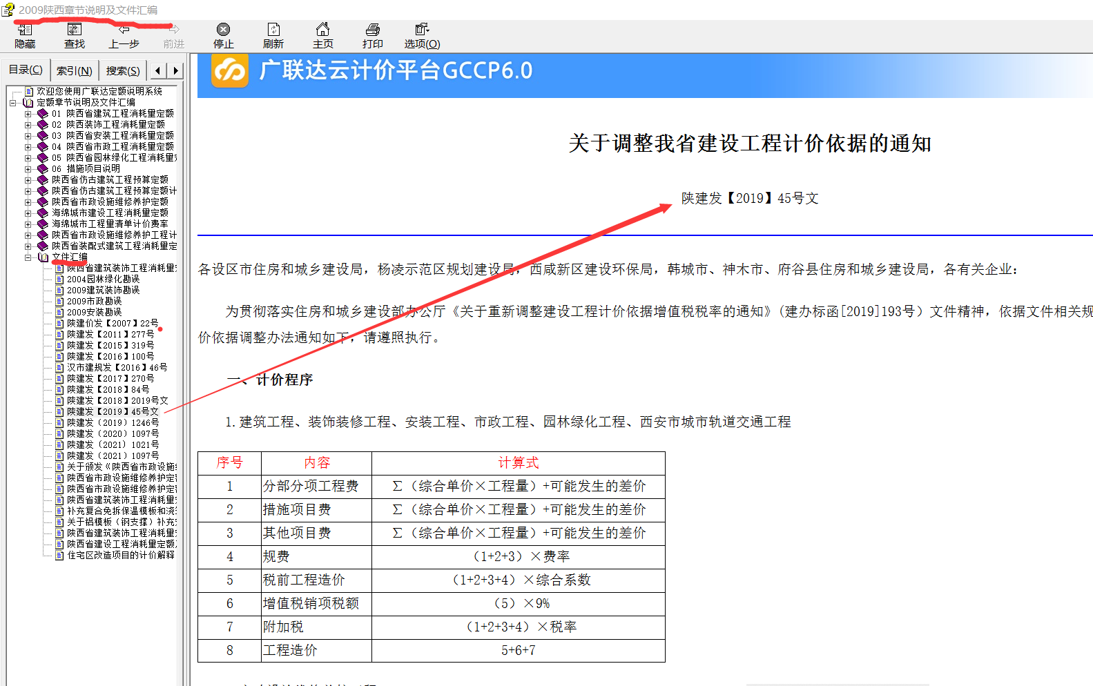
Task: Click page icon of 住宅区改造项目的计价解释
Action: pyautogui.click(x=59, y=555)
